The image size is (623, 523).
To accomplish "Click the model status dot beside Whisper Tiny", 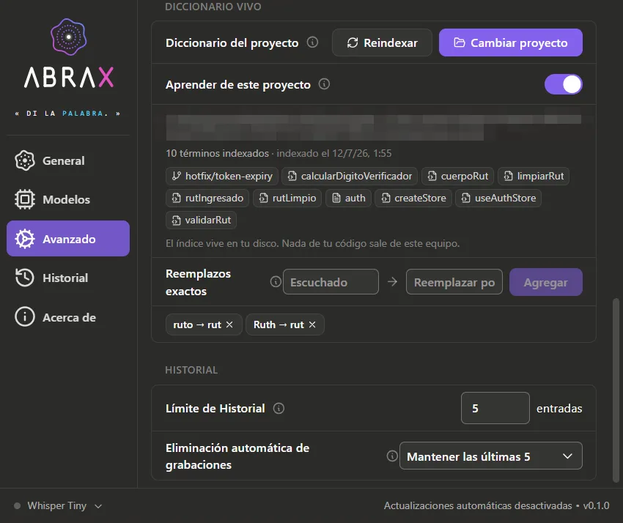I will [x=17, y=505].
